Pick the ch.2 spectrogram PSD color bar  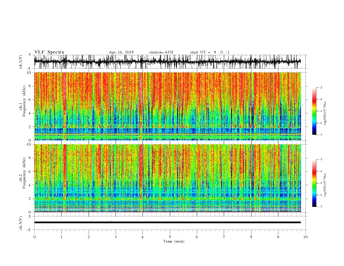coord(314,183)
